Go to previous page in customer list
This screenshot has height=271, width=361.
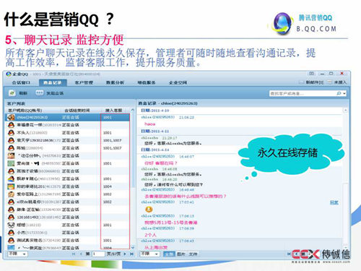[81, 254]
